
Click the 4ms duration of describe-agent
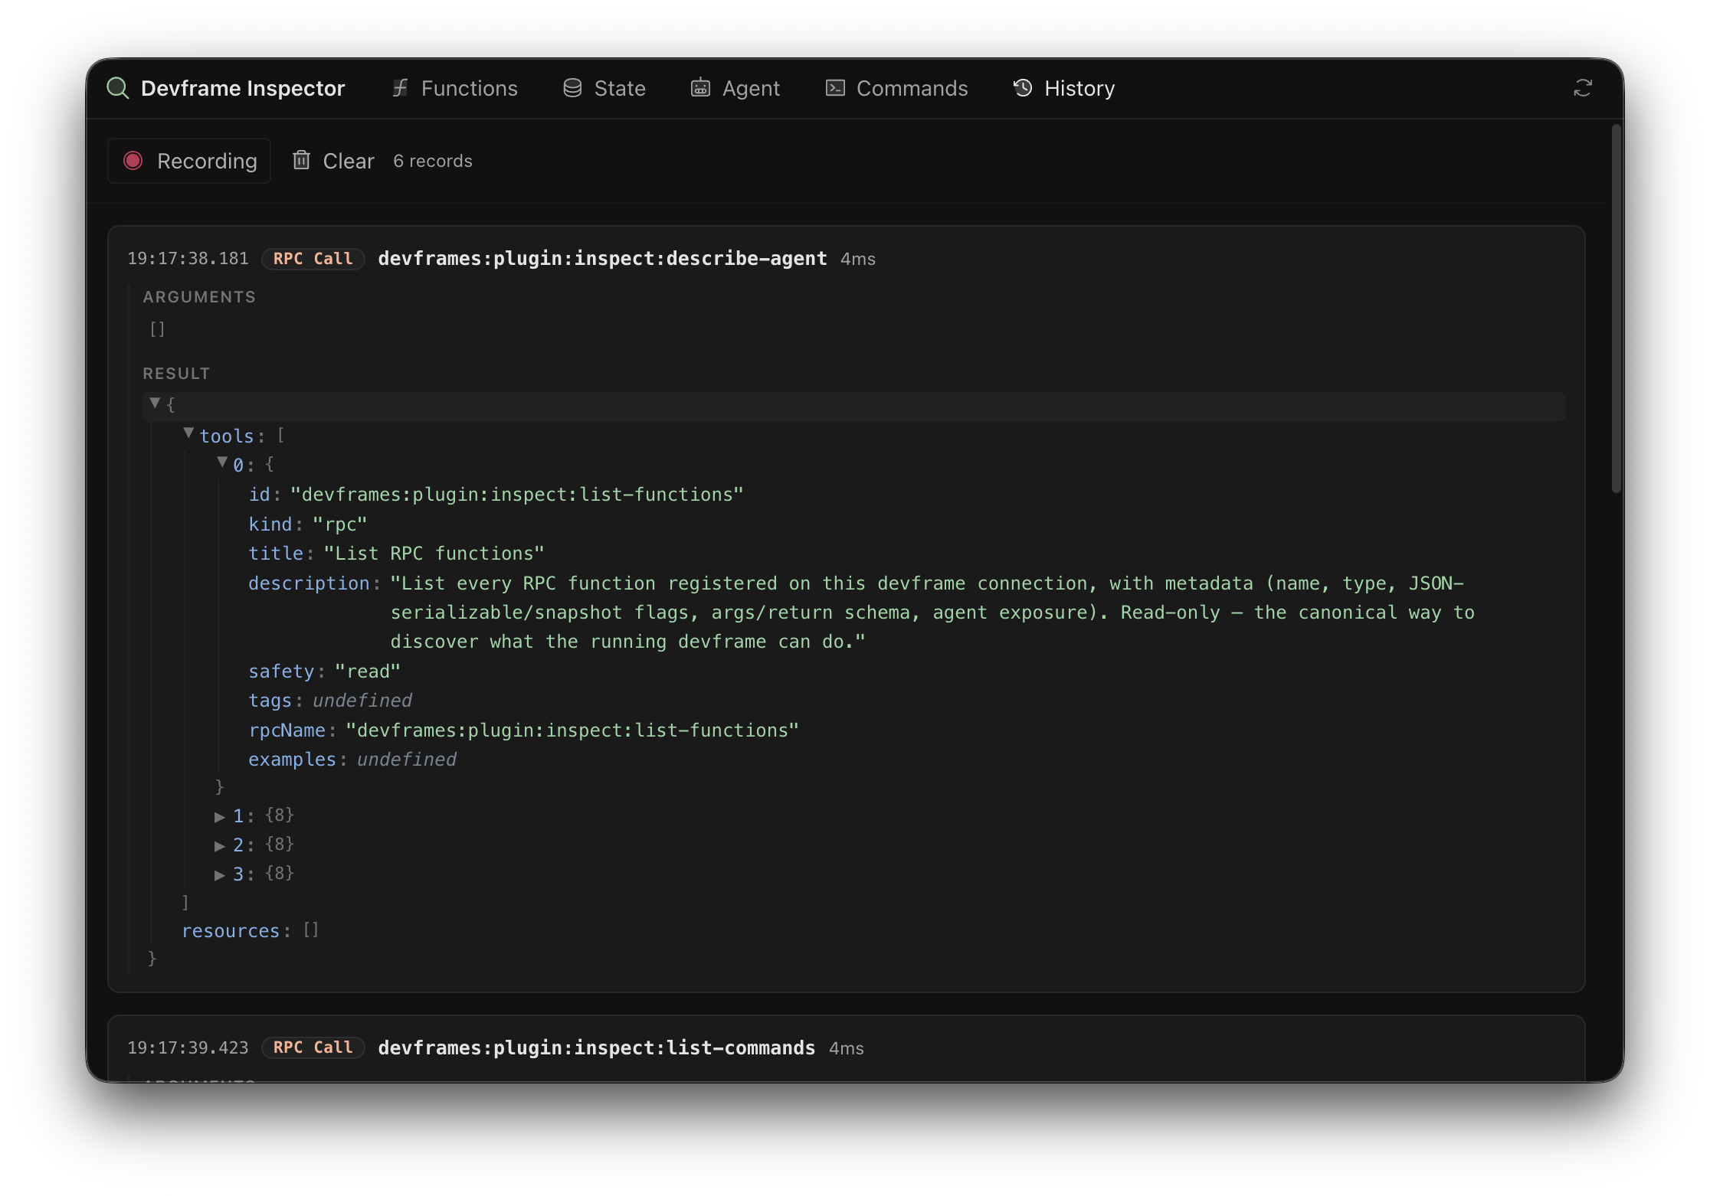[x=858, y=260]
